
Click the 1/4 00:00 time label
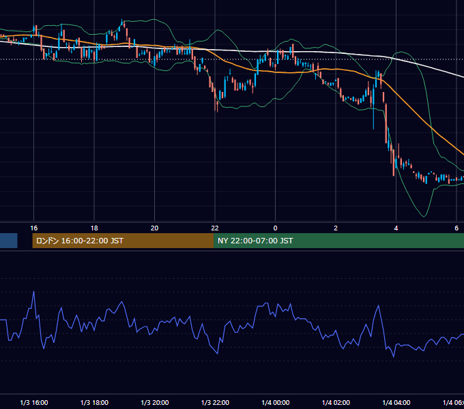pos(276,402)
